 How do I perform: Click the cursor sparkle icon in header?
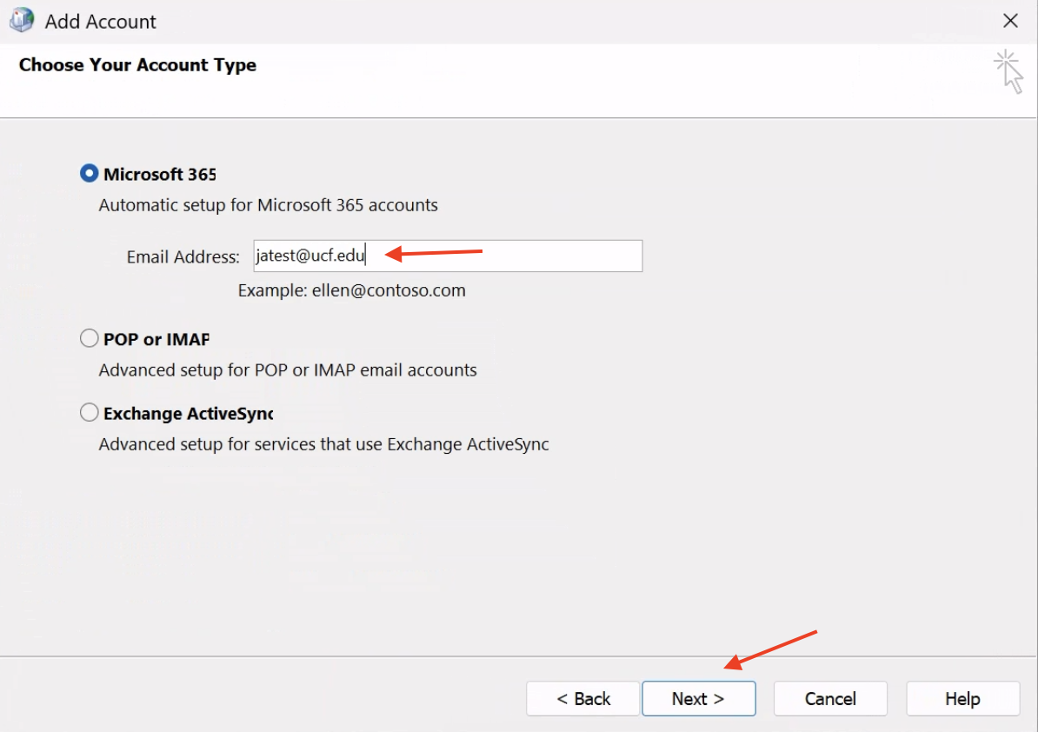coord(1008,71)
